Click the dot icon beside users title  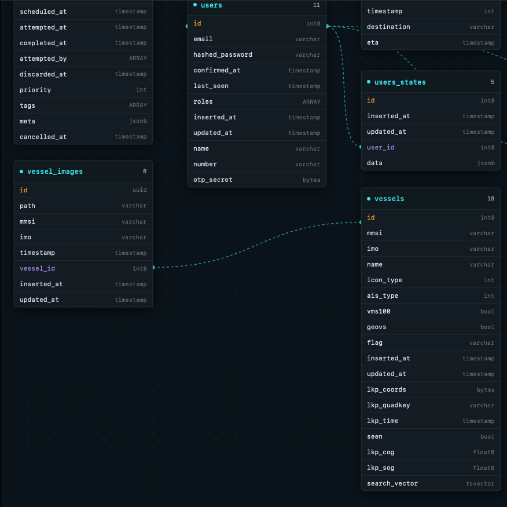(x=195, y=5)
